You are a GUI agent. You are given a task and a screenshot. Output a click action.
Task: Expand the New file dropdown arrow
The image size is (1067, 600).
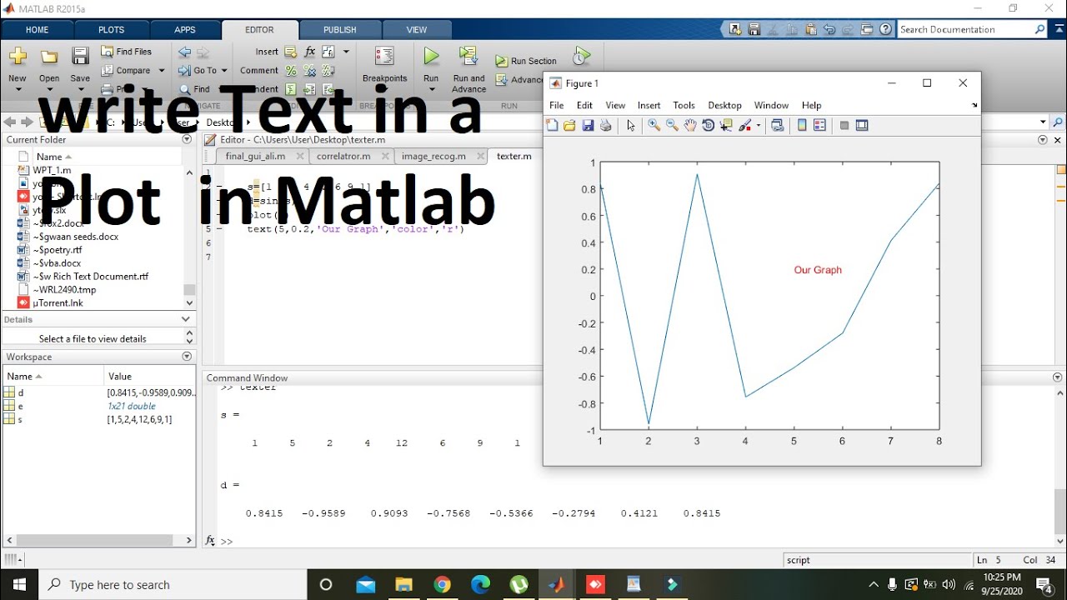point(18,89)
